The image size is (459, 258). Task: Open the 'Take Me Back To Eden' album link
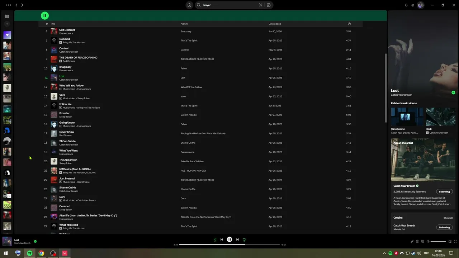192,162
